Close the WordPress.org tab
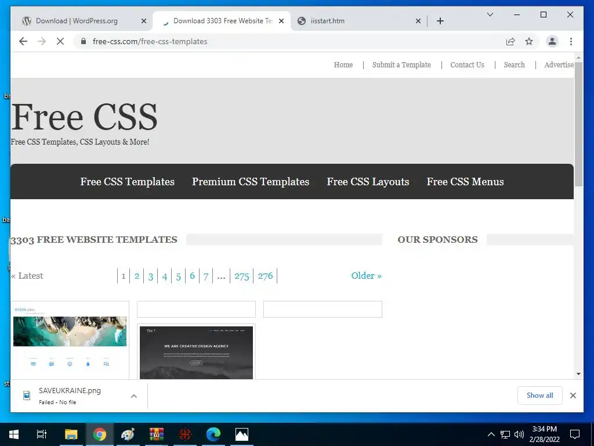The height and width of the screenshot is (446, 594). point(144,21)
